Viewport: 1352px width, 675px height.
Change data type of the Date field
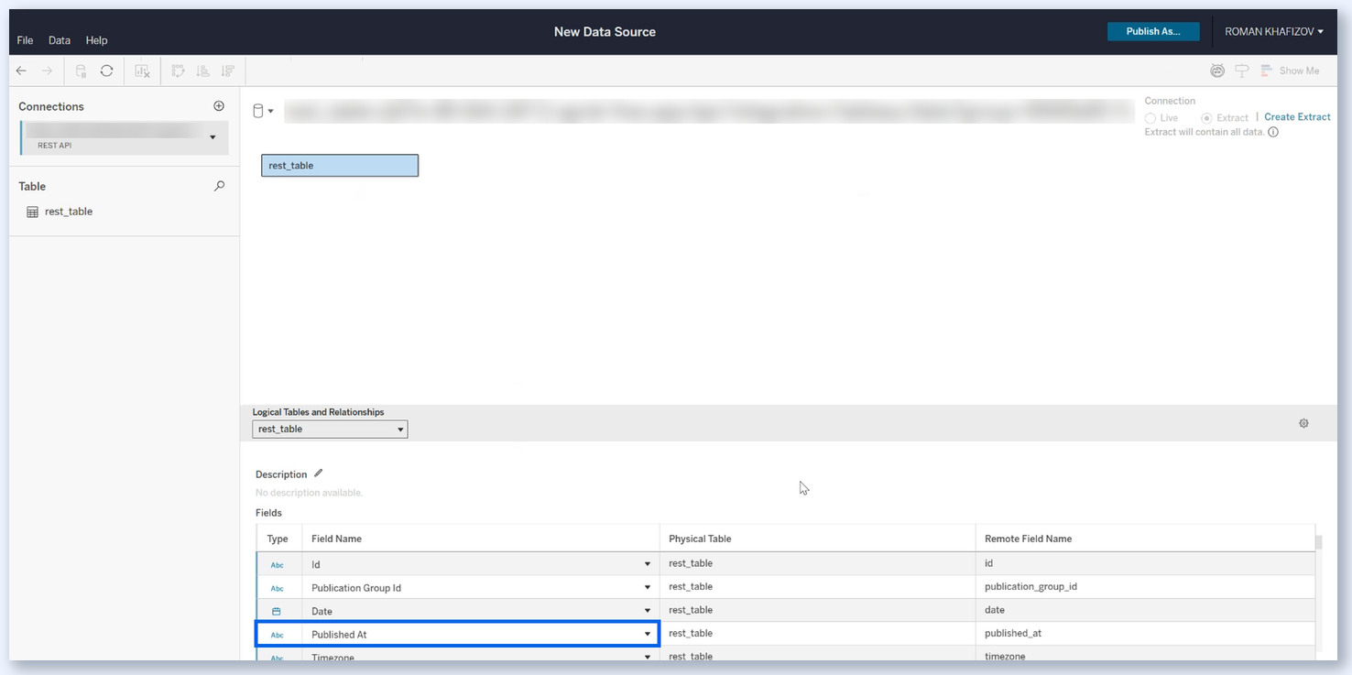[x=277, y=611]
